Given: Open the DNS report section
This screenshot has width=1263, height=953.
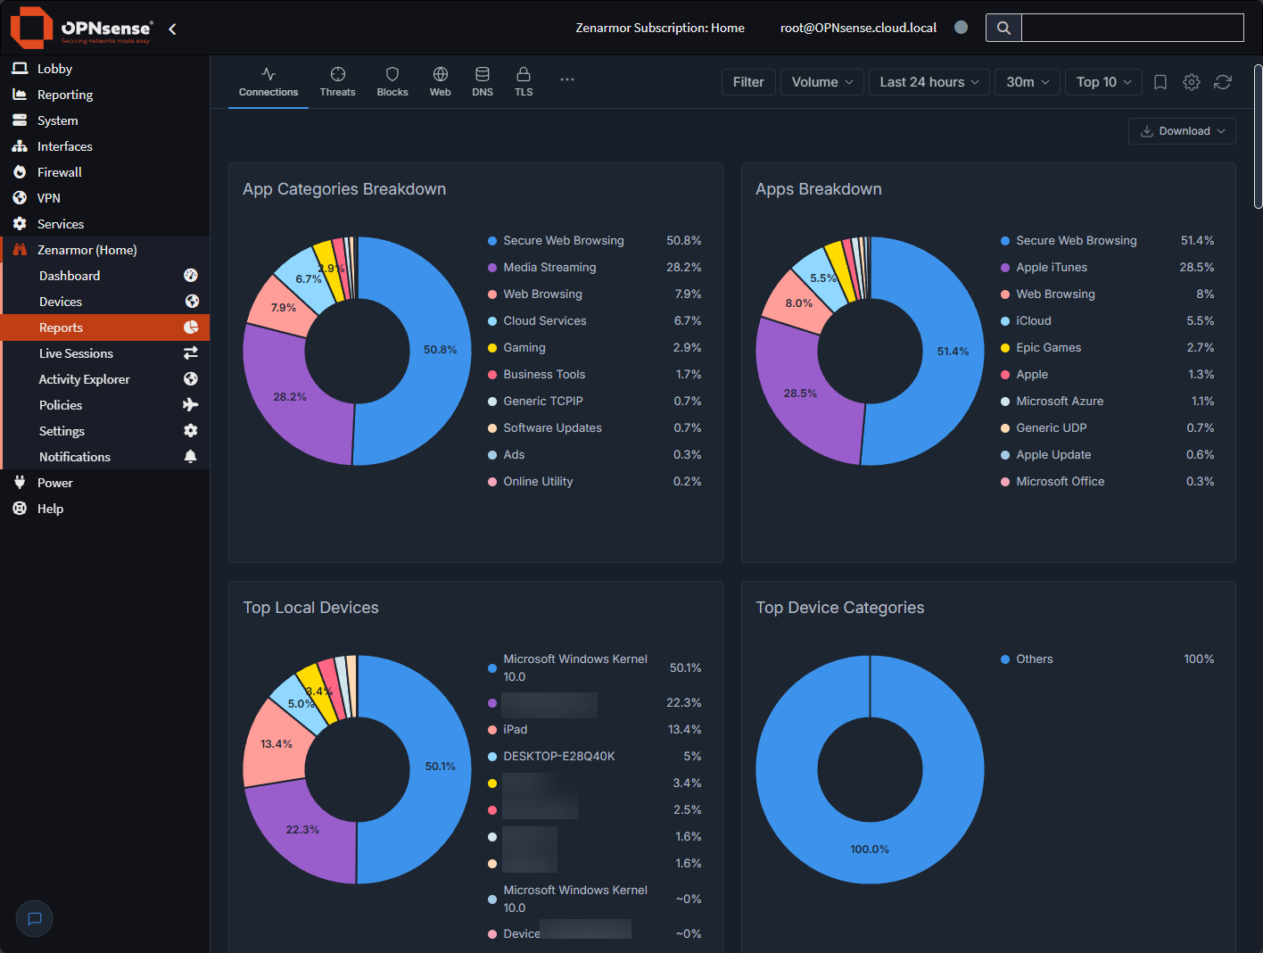Looking at the screenshot, I should coord(483,81).
